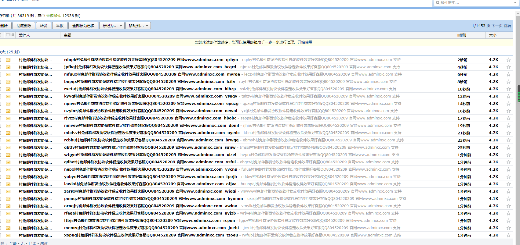
Task: Star the email starting with rdnpb
Action: (508, 60)
